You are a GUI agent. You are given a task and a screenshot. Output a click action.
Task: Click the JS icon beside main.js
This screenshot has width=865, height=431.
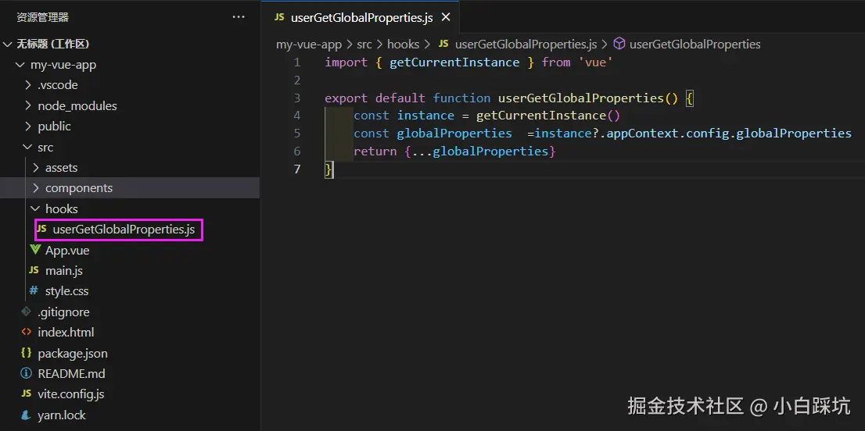tap(34, 270)
